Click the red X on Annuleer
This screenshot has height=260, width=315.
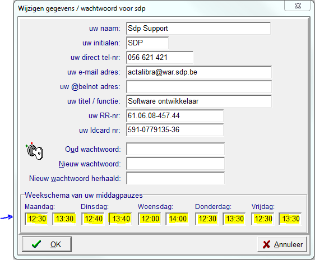pyautogui.click(x=266, y=244)
